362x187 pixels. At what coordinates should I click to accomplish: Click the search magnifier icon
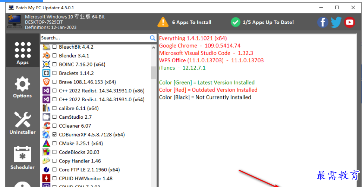click(x=152, y=38)
